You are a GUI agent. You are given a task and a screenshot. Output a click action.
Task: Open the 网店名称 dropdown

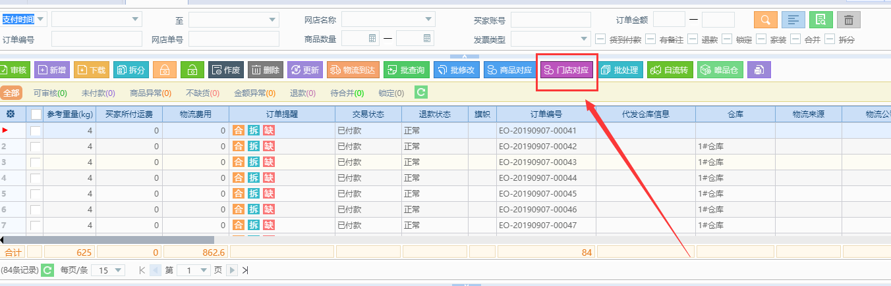(x=429, y=20)
